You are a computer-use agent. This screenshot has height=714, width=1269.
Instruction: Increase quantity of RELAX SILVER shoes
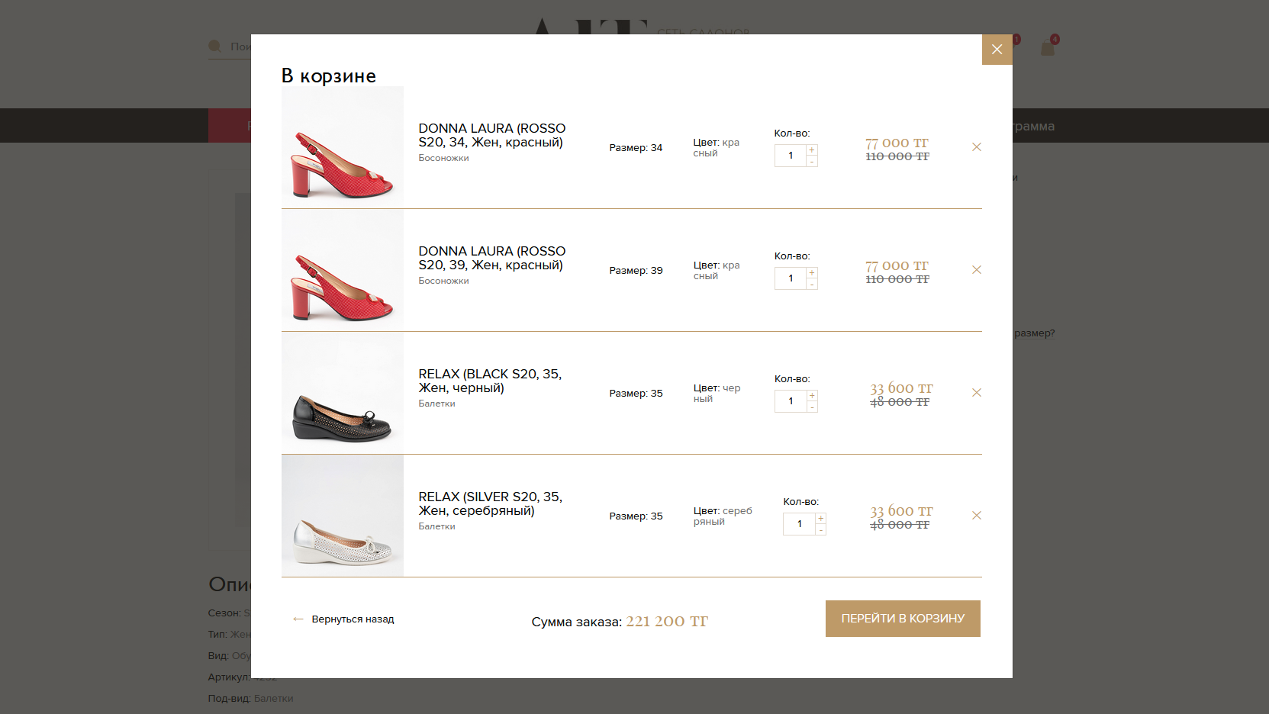pos(821,519)
